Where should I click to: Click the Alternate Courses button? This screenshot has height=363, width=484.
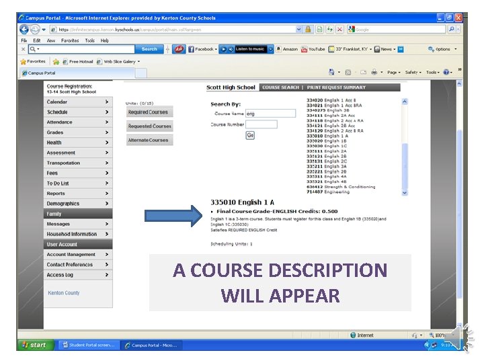pyautogui.click(x=149, y=140)
